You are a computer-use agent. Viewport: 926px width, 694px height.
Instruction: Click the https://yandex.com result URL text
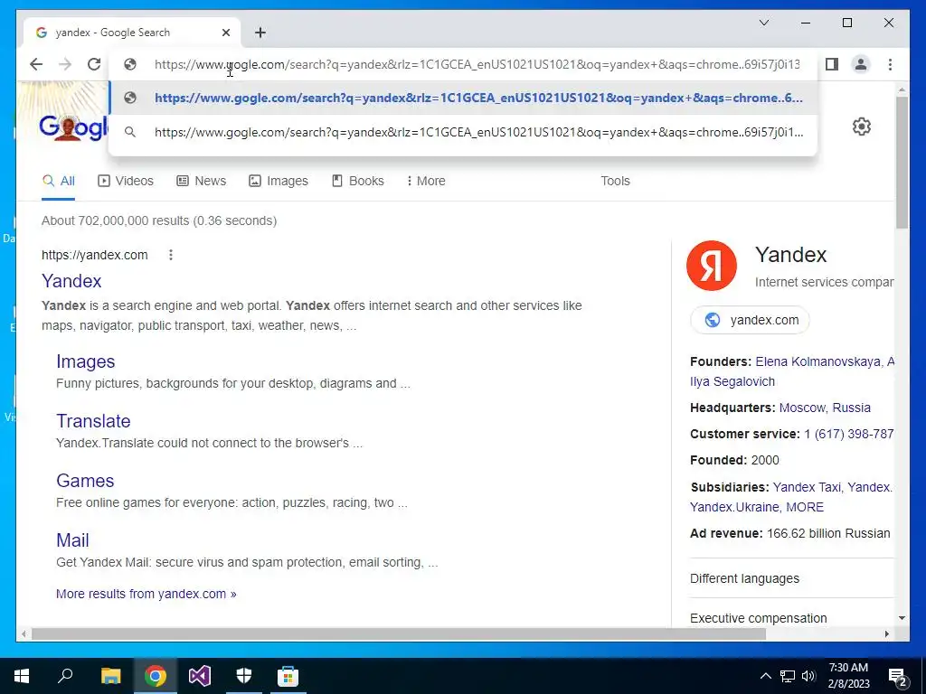click(x=94, y=255)
